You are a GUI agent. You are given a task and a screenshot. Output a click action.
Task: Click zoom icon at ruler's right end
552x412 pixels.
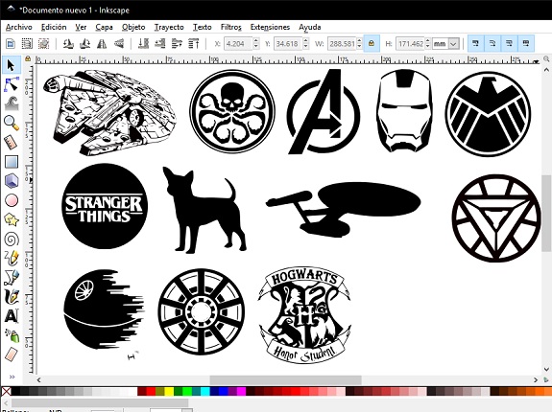point(546,59)
